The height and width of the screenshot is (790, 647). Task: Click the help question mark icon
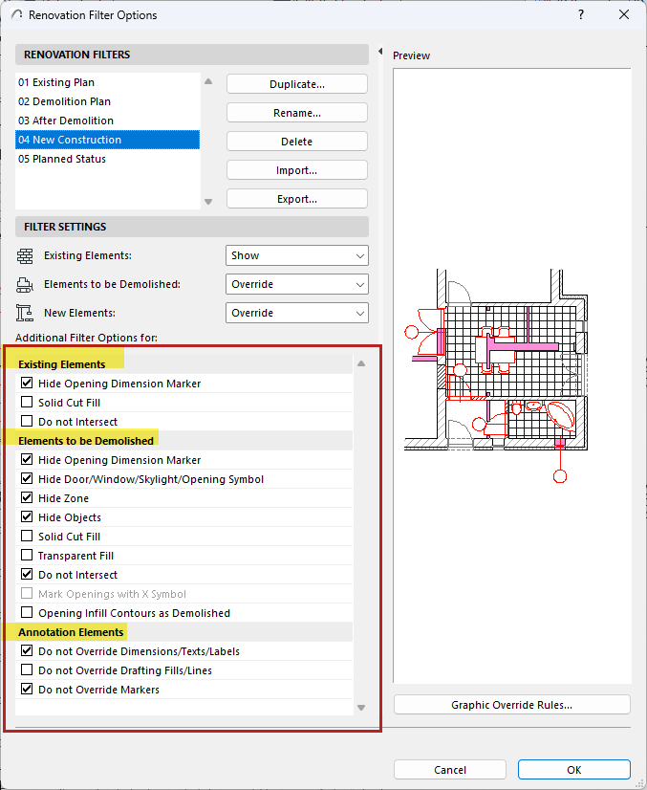click(x=581, y=14)
